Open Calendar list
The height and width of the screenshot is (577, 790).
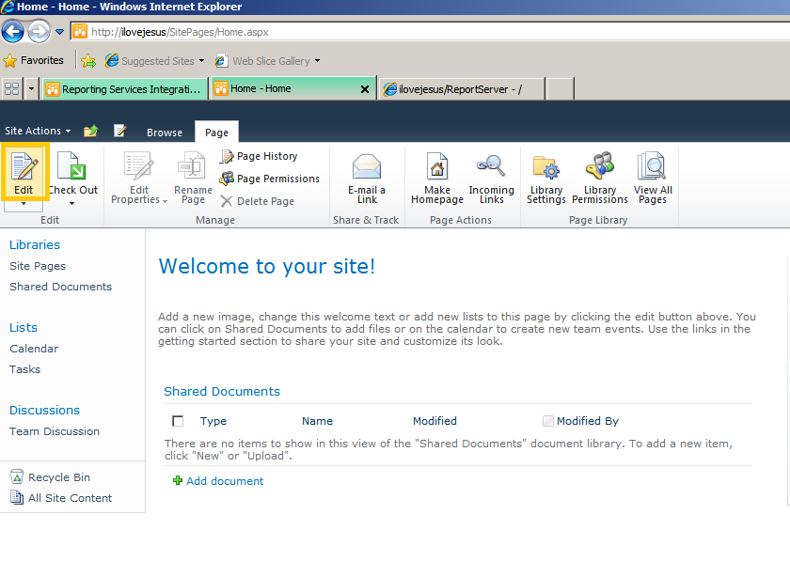(x=34, y=349)
